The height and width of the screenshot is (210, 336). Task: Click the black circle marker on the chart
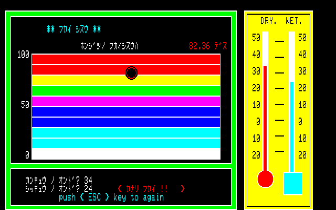pos(131,73)
